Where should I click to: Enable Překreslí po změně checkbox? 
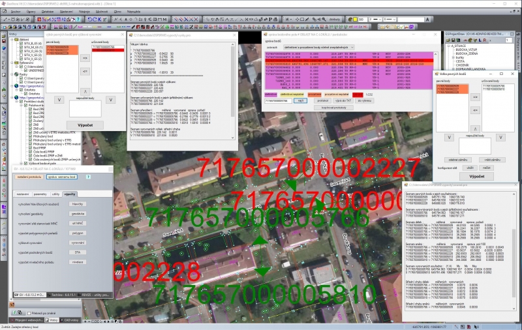point(29,313)
